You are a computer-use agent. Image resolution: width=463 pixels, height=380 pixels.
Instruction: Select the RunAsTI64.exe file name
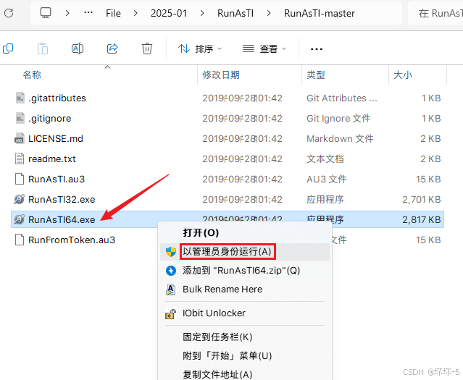(62, 220)
